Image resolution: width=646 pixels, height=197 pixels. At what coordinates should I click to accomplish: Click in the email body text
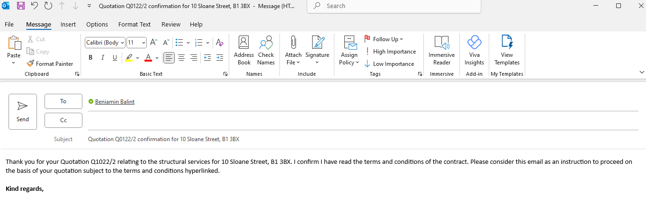pyautogui.click(x=319, y=166)
